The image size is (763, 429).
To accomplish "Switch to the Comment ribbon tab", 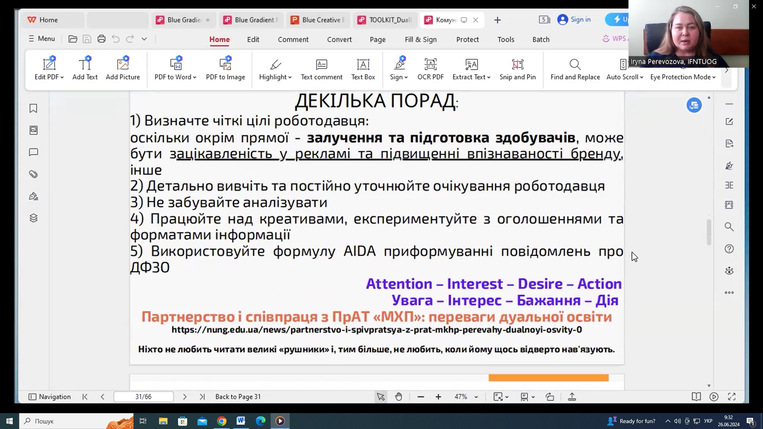I will tap(293, 39).
